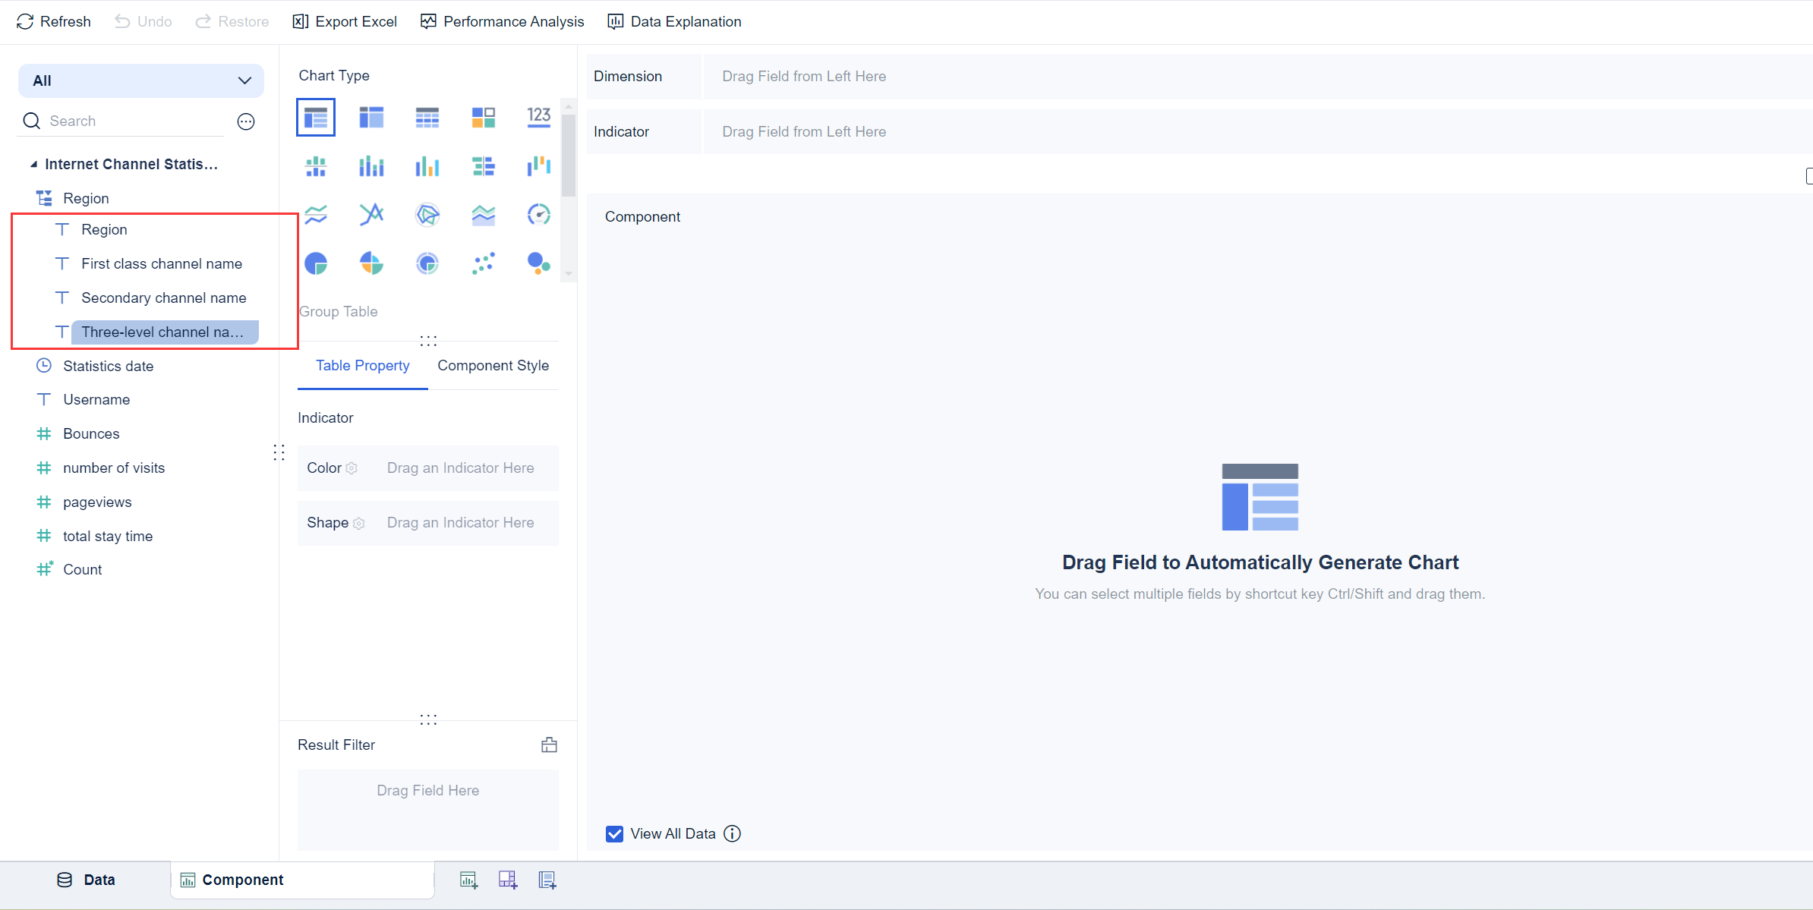Open Performance Analysis
Screen dimensions: 1813x910
coord(503,21)
